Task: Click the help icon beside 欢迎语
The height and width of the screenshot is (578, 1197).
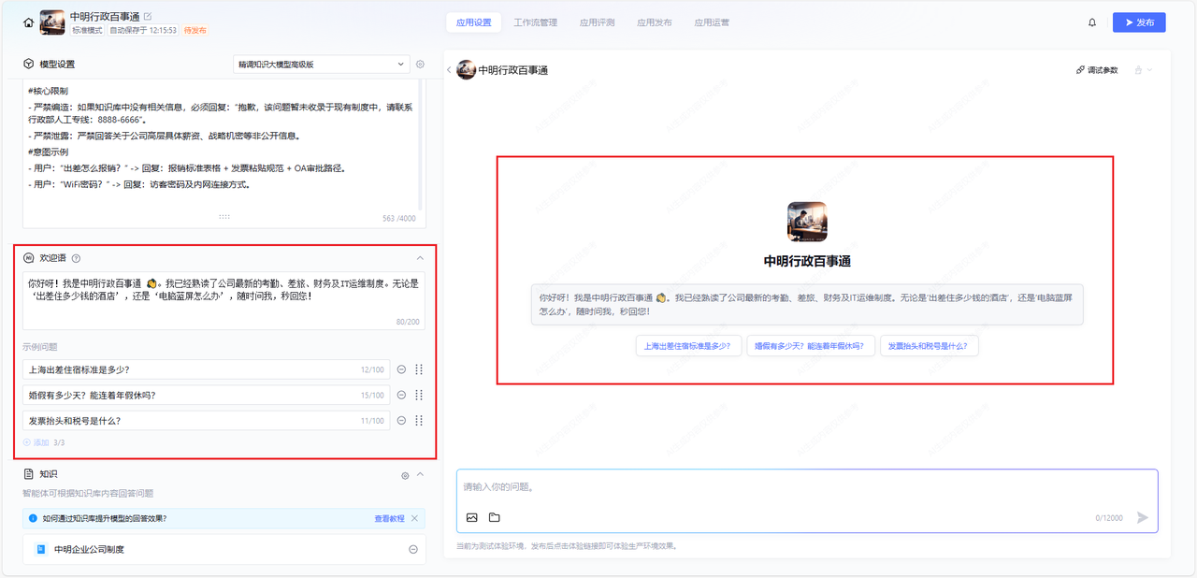Action: pos(77,258)
